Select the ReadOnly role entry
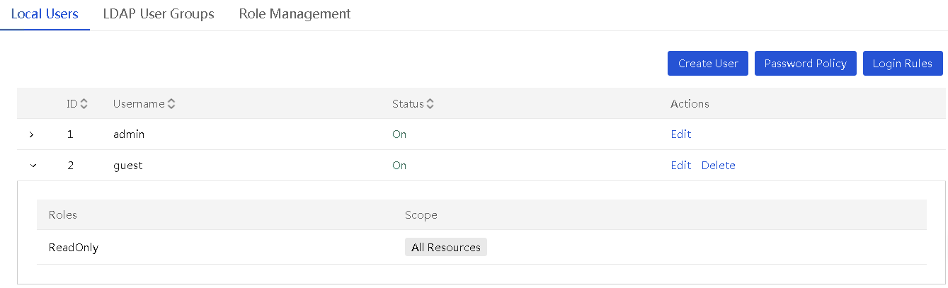This screenshot has height=288, width=948. pyautogui.click(x=74, y=248)
